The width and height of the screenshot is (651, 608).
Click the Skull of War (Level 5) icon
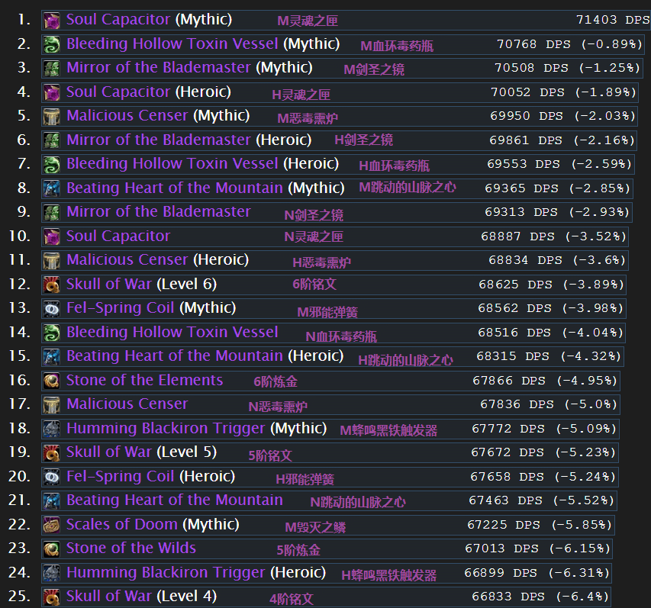pyautogui.click(x=52, y=454)
